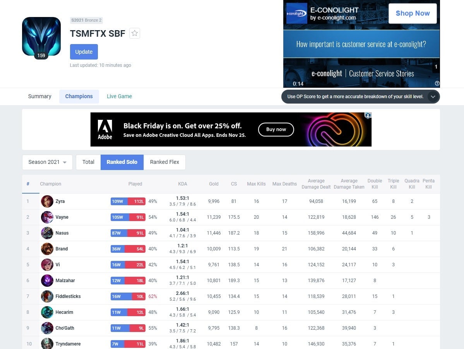Switch to the Summary tab
This screenshot has width=464, height=349.
pos(40,97)
